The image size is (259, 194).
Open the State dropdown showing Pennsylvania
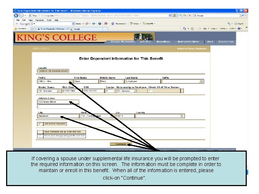pos(112,116)
